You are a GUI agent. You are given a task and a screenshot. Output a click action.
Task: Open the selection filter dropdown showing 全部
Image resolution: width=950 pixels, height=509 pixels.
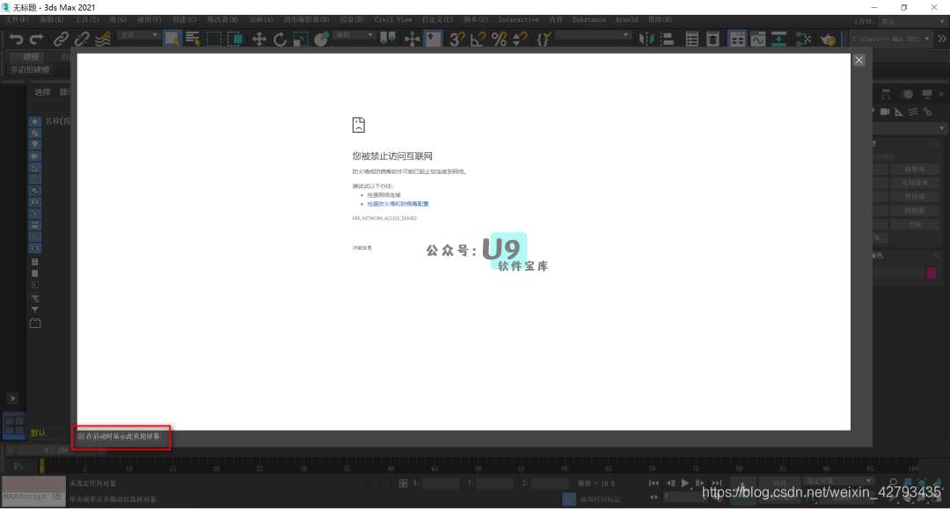pos(138,35)
